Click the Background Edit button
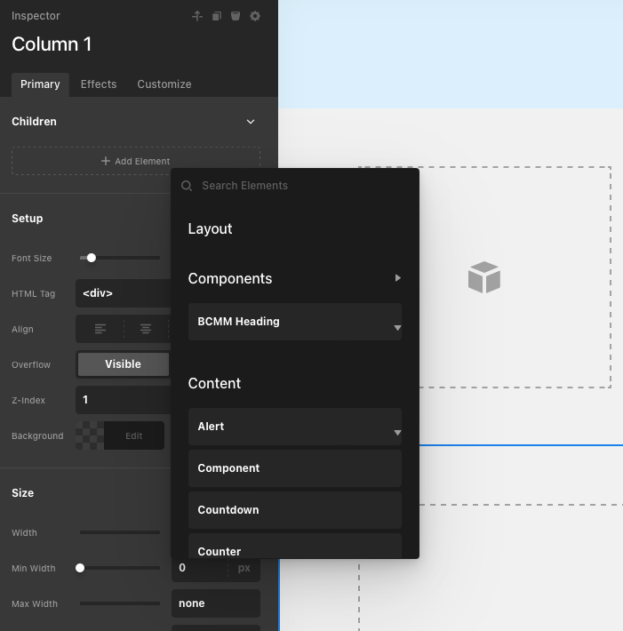The image size is (623, 631). click(133, 435)
